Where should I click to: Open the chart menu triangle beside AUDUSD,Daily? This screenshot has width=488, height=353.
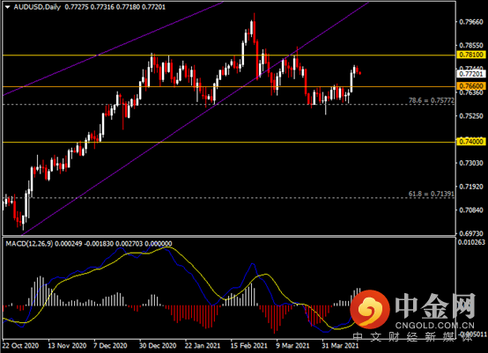(x=7, y=7)
